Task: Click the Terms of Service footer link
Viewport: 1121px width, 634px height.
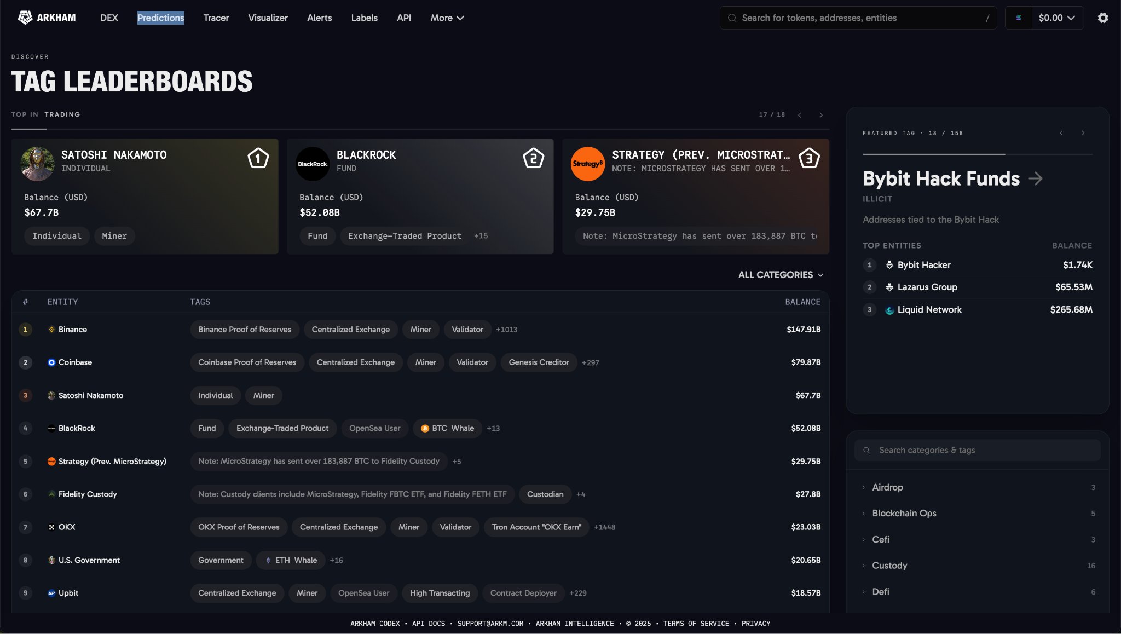Action: [696, 624]
